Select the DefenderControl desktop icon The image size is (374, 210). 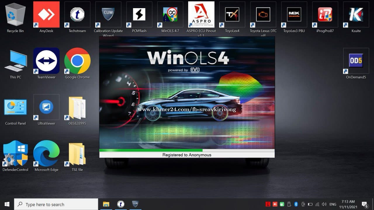pyautogui.click(x=15, y=156)
